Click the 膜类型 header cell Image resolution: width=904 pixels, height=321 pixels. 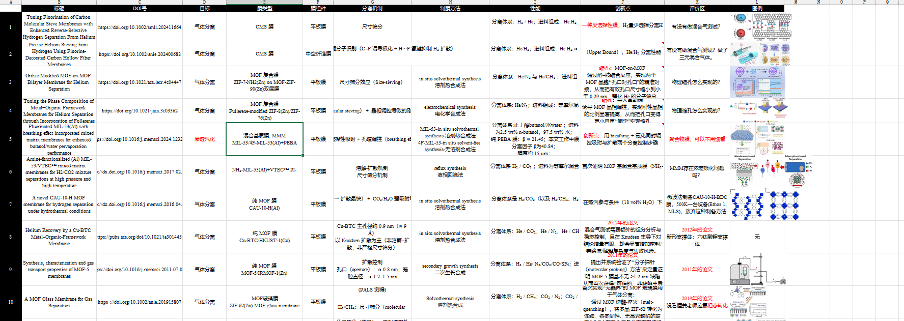point(264,8)
